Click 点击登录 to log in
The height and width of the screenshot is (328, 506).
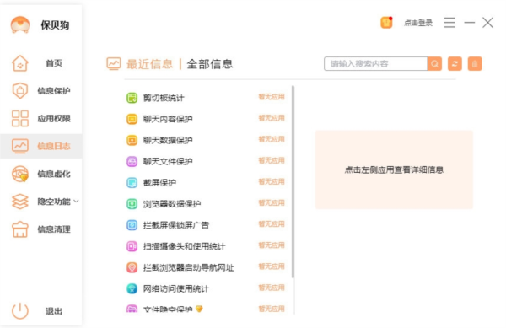point(418,23)
